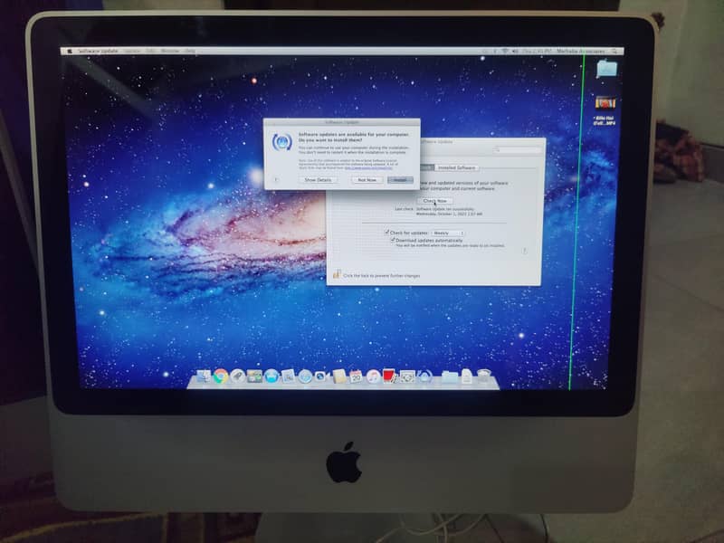Image resolution: width=724 pixels, height=543 pixels.
Task: Open the document stack beside Trash
Action: click(x=467, y=376)
